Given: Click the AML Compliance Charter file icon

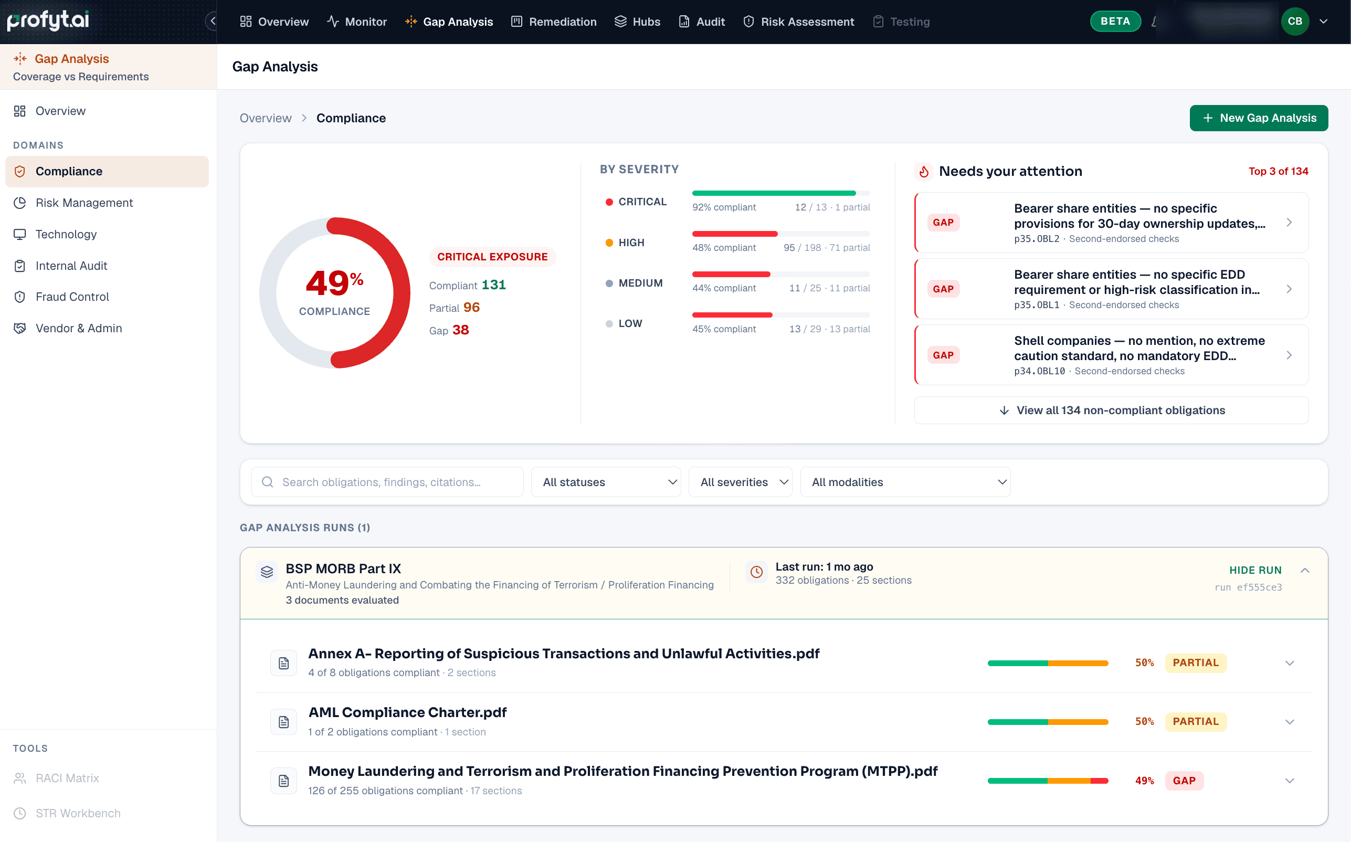Looking at the screenshot, I should point(284,722).
